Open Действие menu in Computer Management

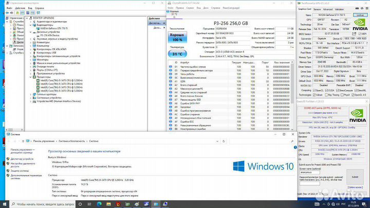[x=20, y=8]
